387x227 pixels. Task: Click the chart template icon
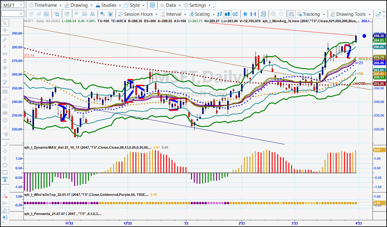pos(84,14)
